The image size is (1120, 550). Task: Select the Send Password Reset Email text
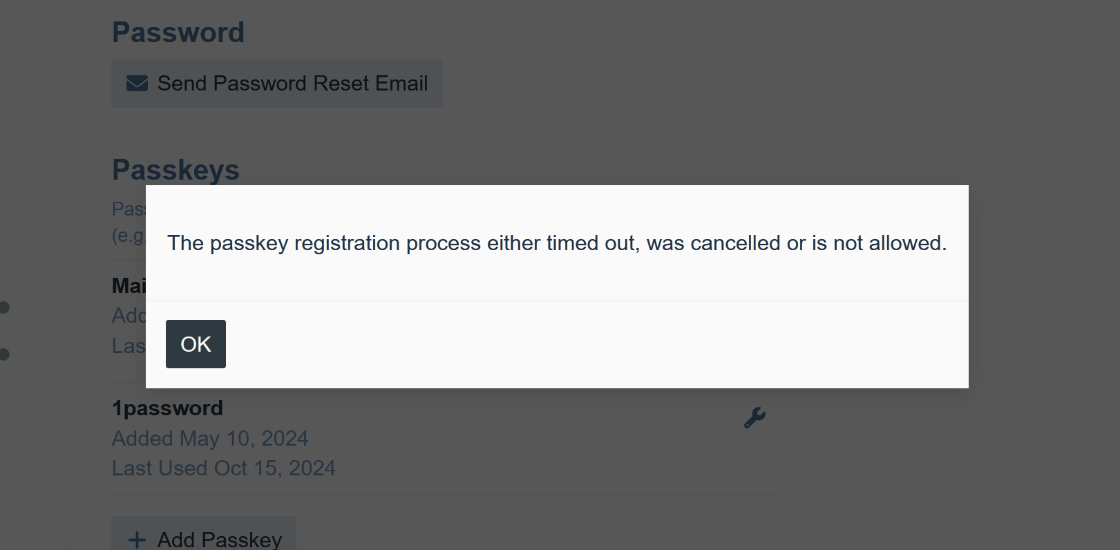click(x=292, y=84)
